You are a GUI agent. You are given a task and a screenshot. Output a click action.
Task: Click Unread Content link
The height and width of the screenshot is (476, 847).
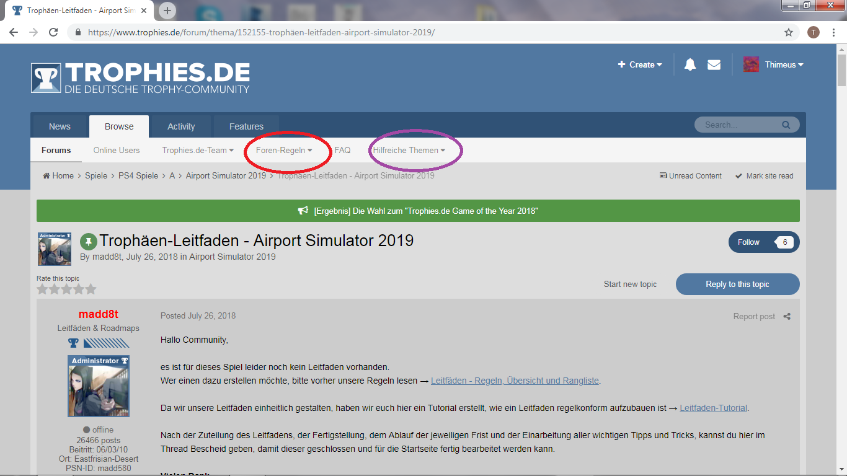click(x=691, y=176)
